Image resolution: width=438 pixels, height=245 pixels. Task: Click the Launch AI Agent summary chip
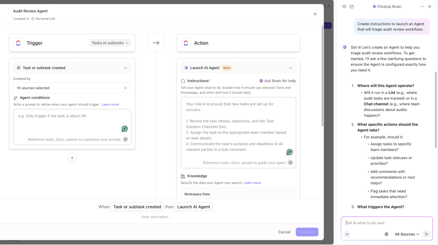pyautogui.click(x=194, y=207)
